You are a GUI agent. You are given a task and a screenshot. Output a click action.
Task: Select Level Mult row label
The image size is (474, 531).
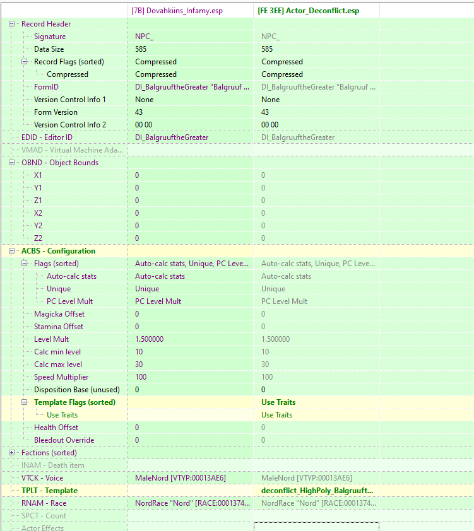(x=51, y=339)
